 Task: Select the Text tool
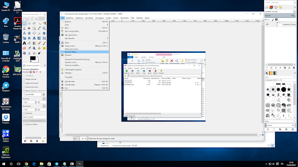[x=24, y=43]
